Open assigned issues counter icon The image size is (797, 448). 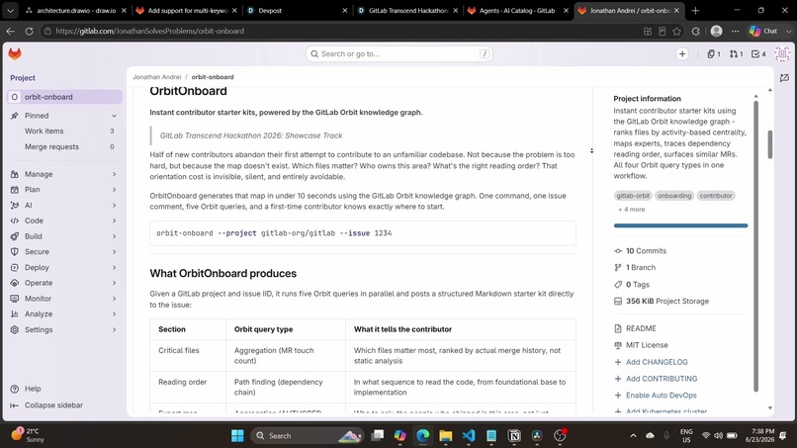coord(714,54)
